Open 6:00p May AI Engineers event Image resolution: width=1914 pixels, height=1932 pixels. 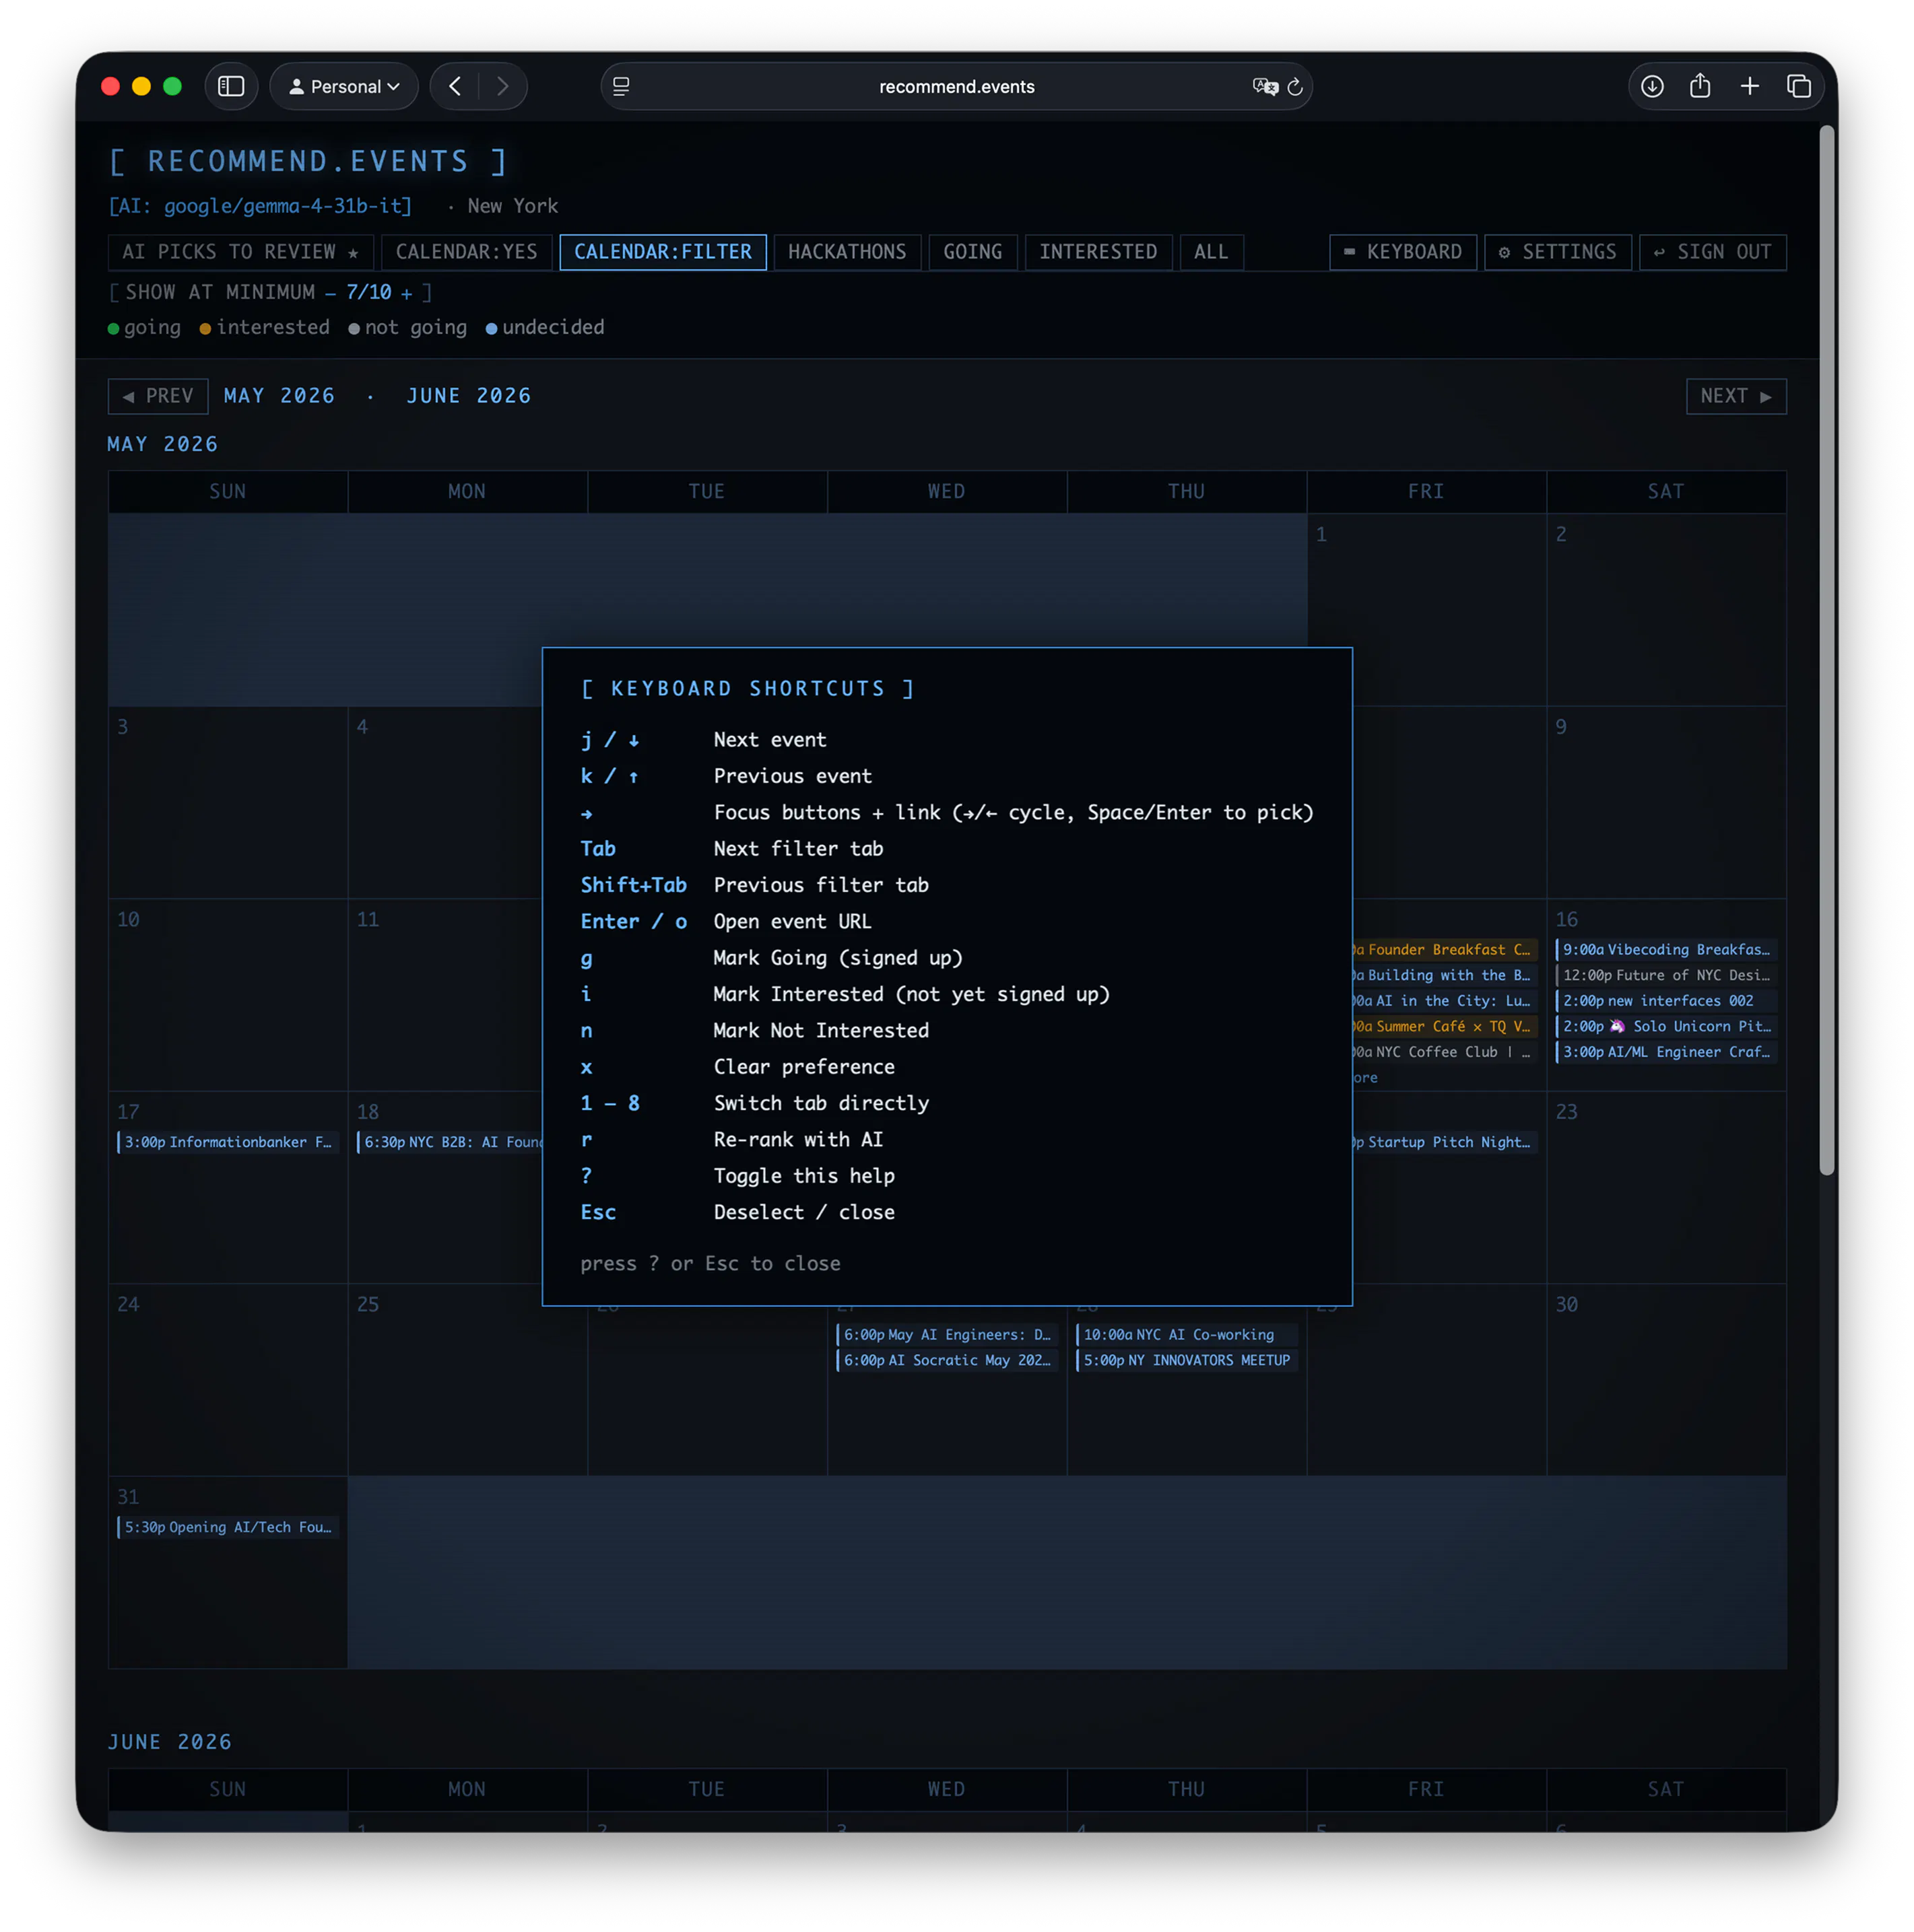946,1335
